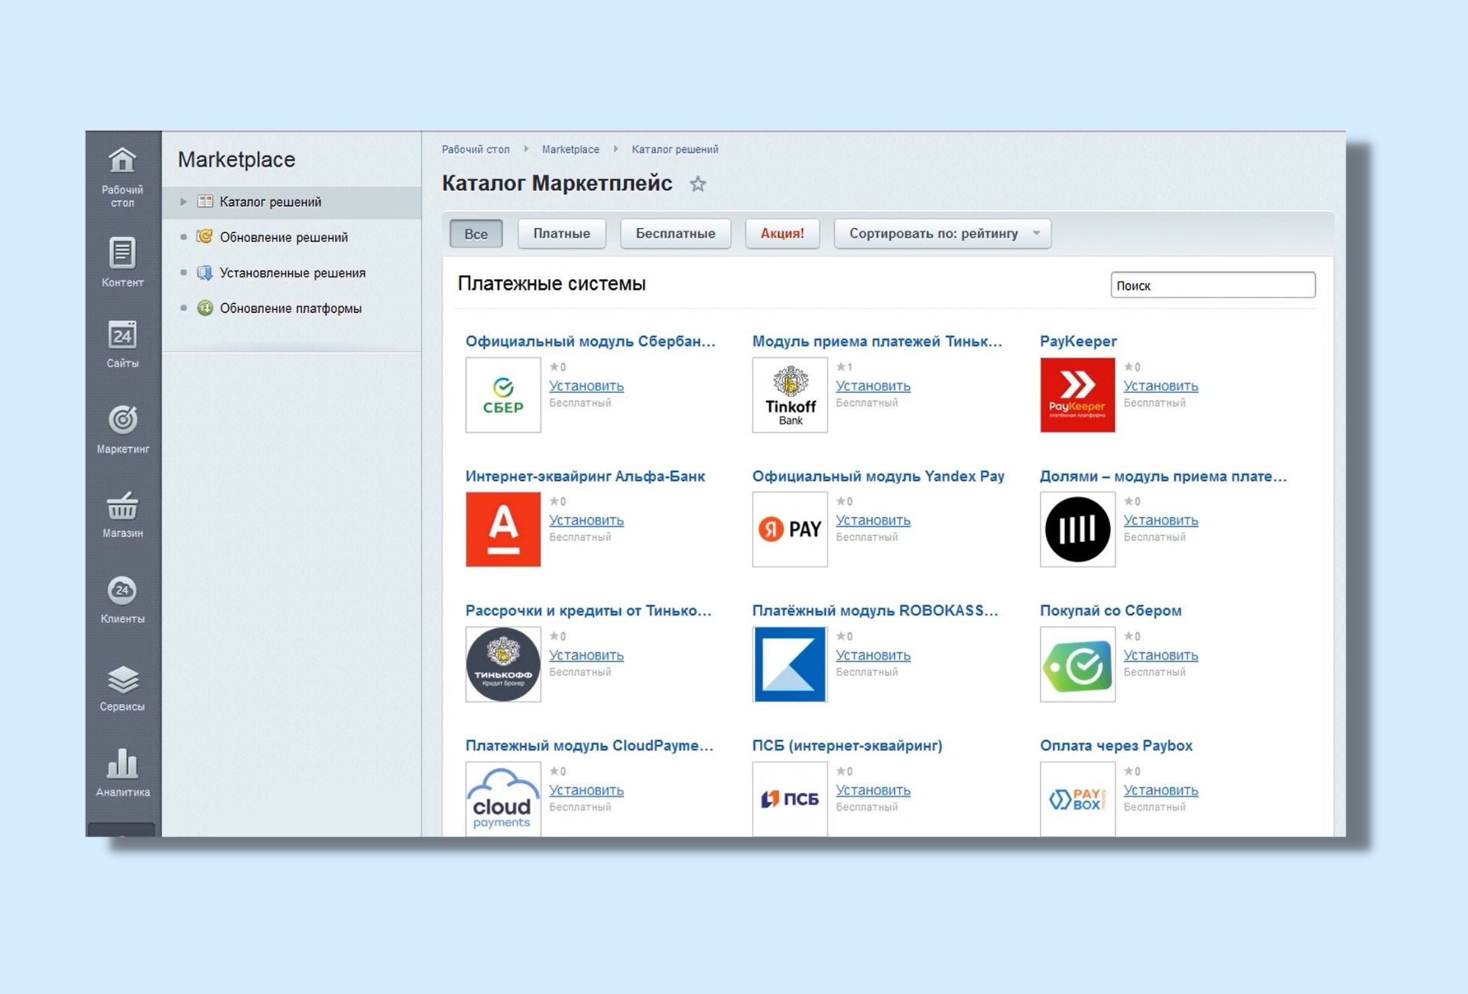
Task: Go to Marketplace breadcrumb
Action: click(570, 149)
